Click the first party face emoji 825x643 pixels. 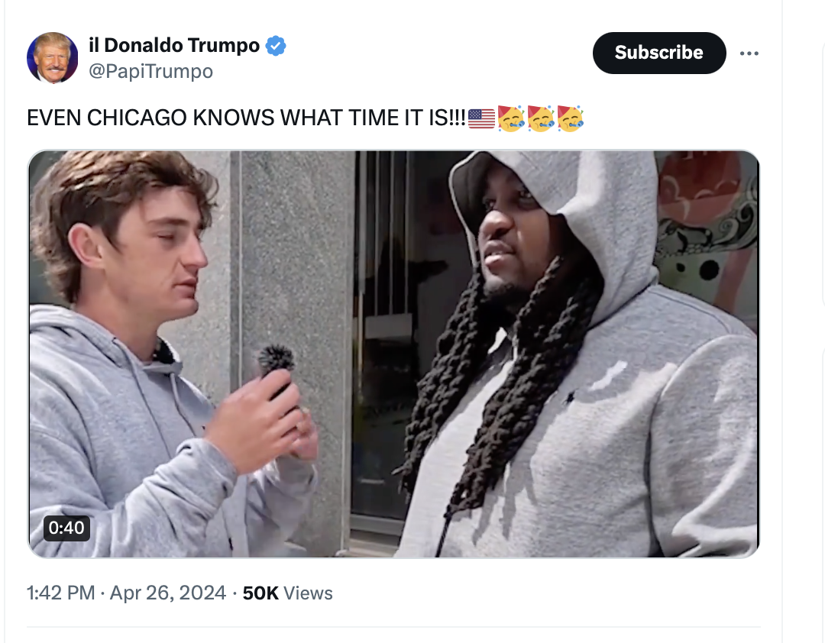click(x=511, y=118)
